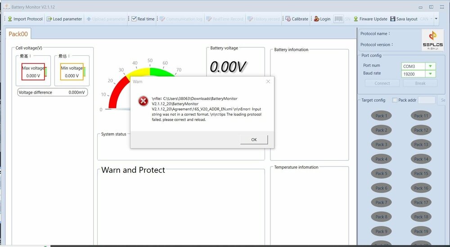Click the Break button
Viewport: 450px width, 247px height.
[x=420, y=83]
